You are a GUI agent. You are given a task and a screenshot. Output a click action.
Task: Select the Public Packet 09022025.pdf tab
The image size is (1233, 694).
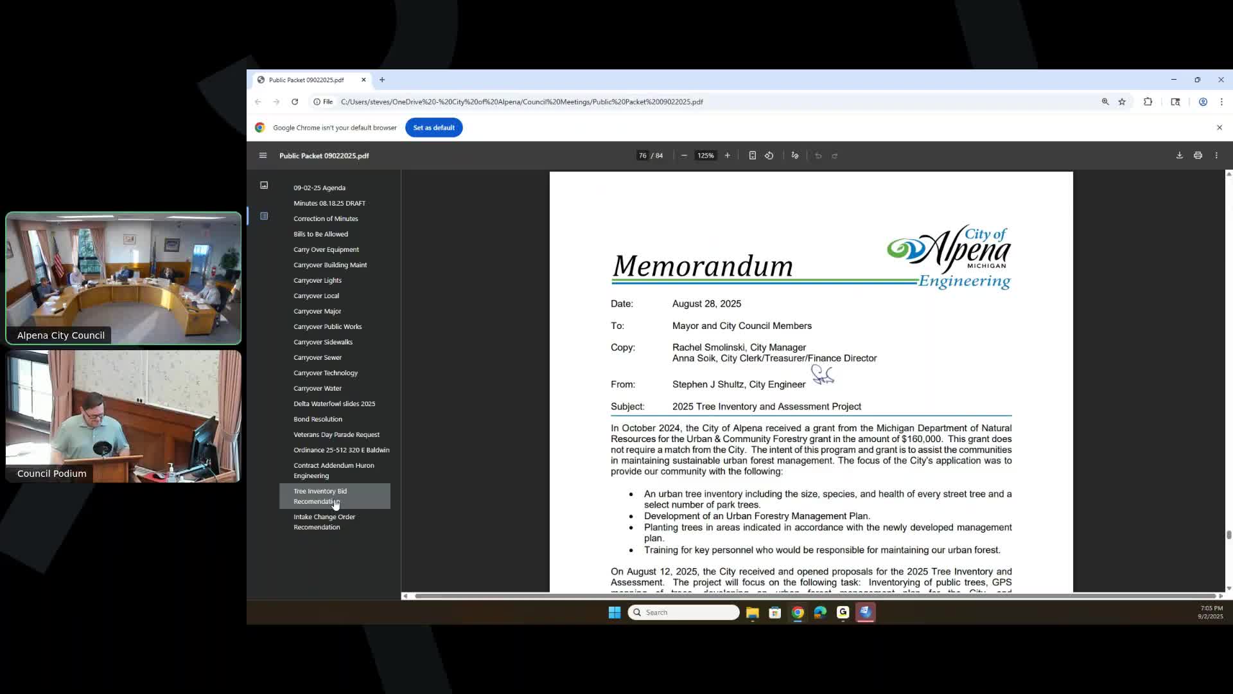(x=306, y=80)
